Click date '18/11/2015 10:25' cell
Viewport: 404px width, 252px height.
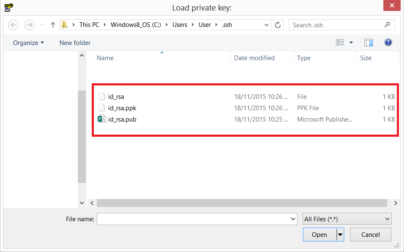(x=261, y=119)
